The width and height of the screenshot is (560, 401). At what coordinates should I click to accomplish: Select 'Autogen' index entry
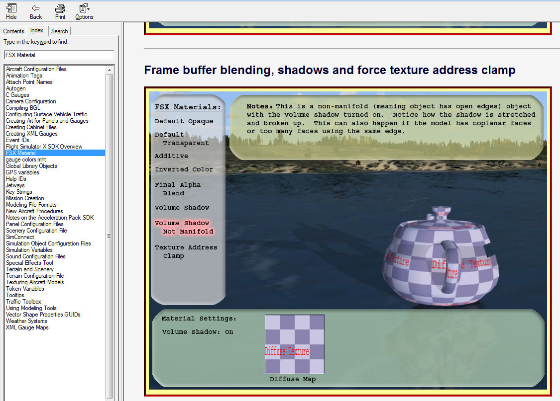pyautogui.click(x=16, y=88)
